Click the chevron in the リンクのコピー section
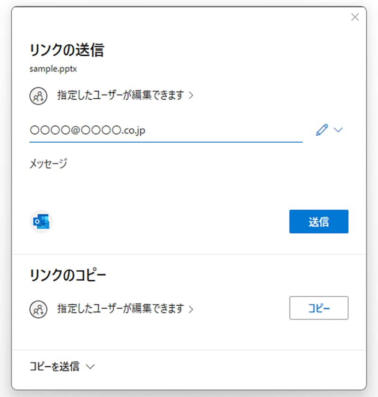Screen dimensions: 378x397 point(191,309)
